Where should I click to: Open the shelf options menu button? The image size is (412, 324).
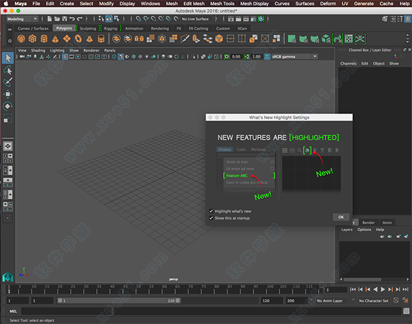click(x=10, y=41)
